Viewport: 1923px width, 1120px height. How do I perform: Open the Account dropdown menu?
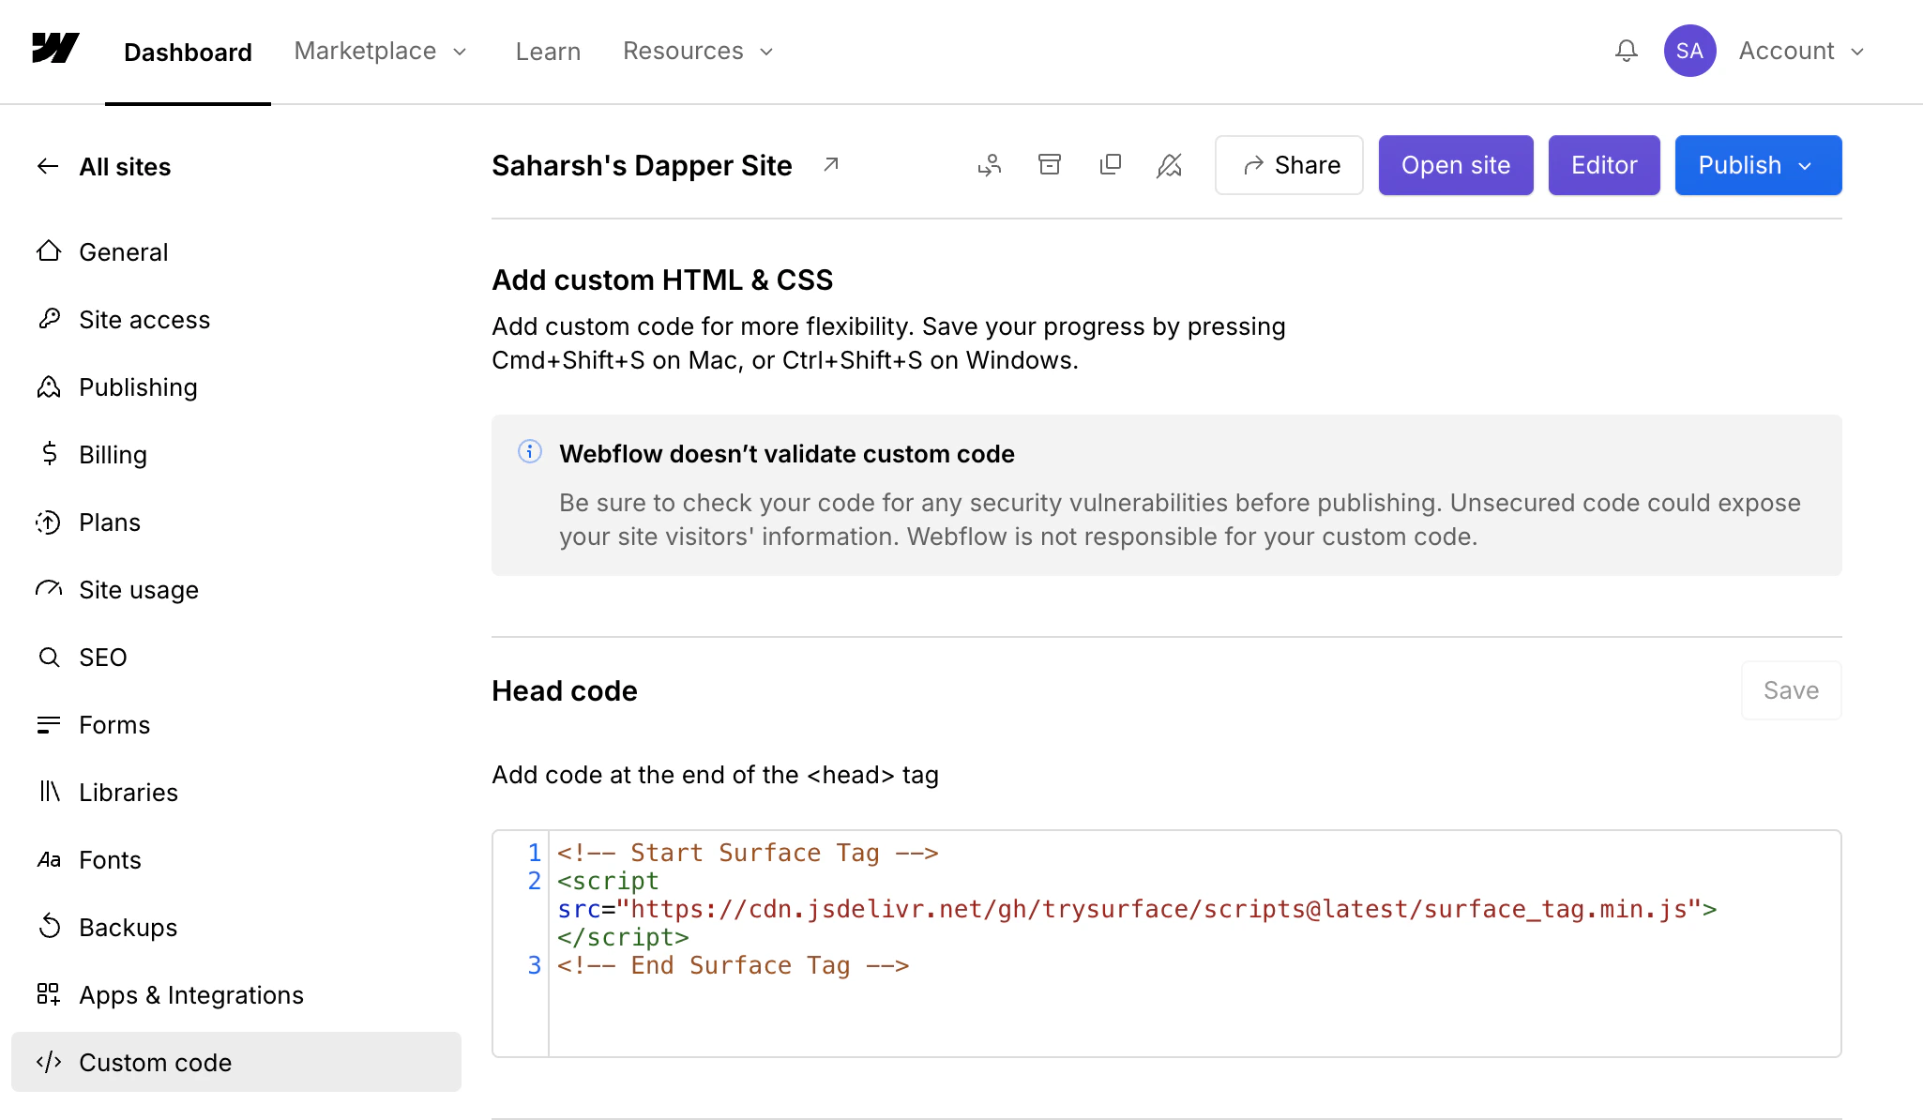tap(1801, 51)
